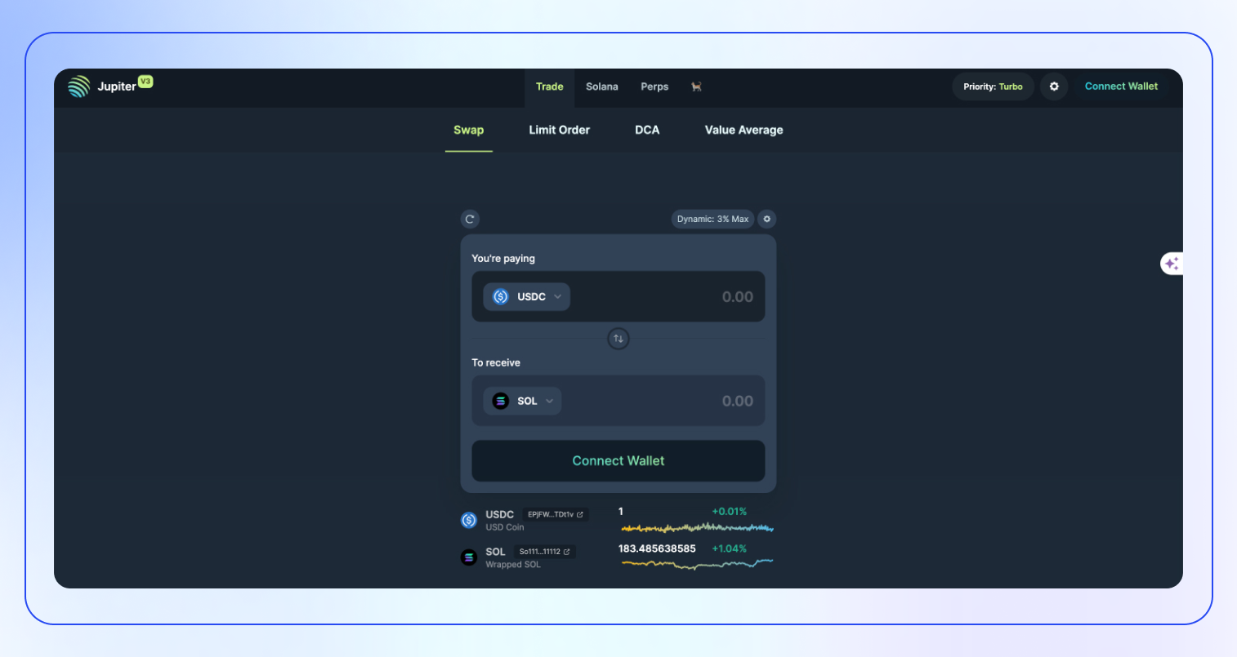Click the SOL icon beside Wrapped SOL

469,557
